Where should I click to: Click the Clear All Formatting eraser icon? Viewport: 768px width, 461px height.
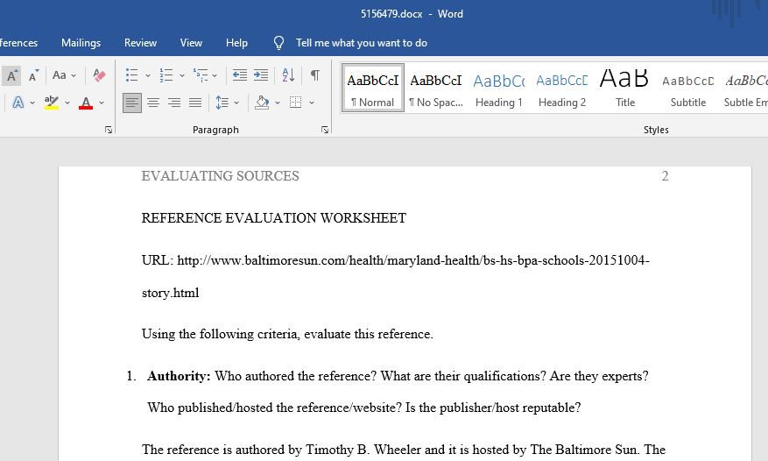click(100, 75)
